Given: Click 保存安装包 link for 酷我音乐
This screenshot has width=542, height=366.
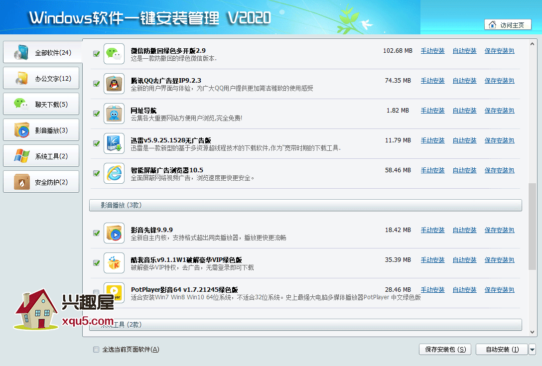Looking at the screenshot, I should pos(500,260).
